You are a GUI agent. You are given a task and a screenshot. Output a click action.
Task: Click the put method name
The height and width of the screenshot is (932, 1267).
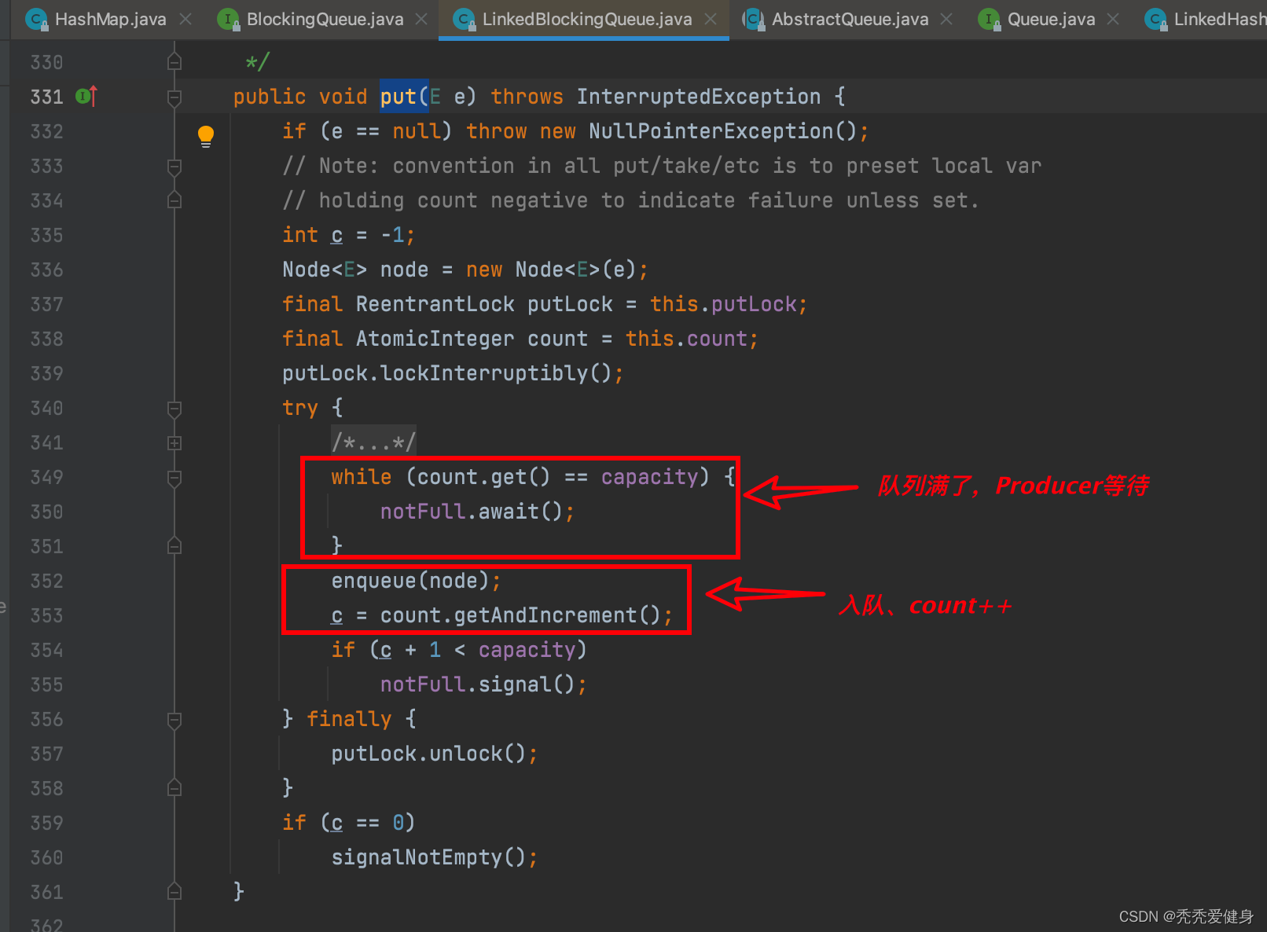click(x=398, y=97)
